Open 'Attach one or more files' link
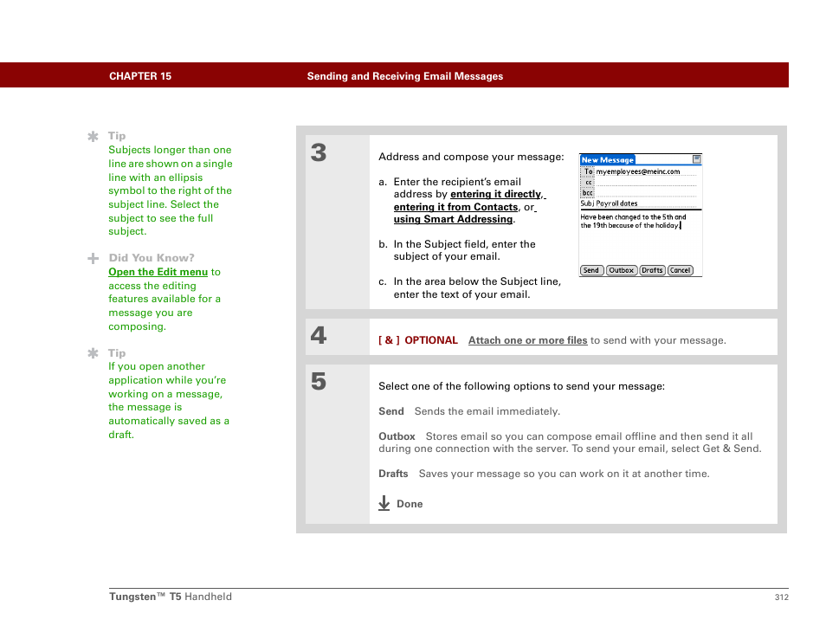826x639 pixels. pos(528,340)
